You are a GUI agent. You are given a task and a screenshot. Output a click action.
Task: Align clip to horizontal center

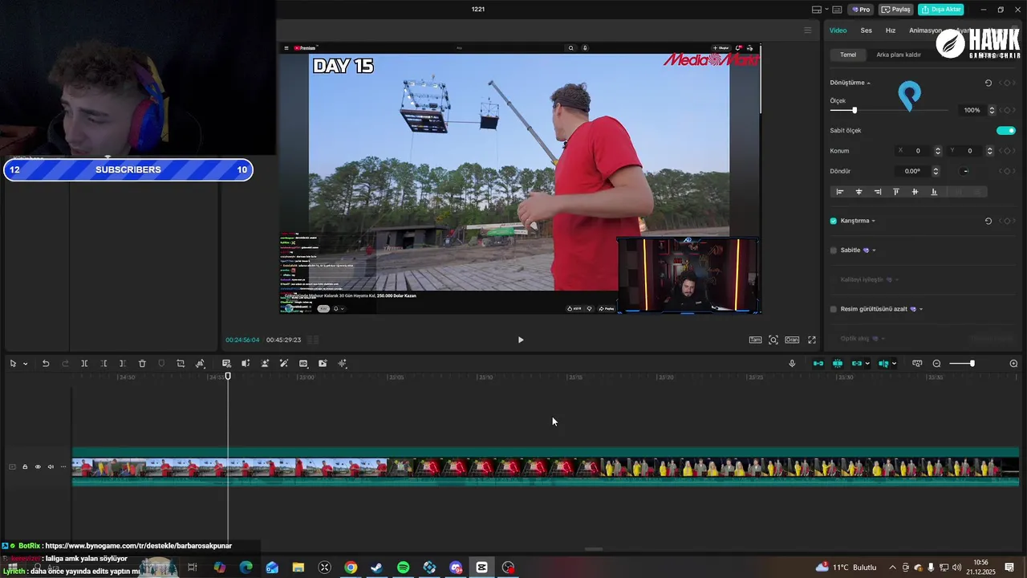coord(859,192)
